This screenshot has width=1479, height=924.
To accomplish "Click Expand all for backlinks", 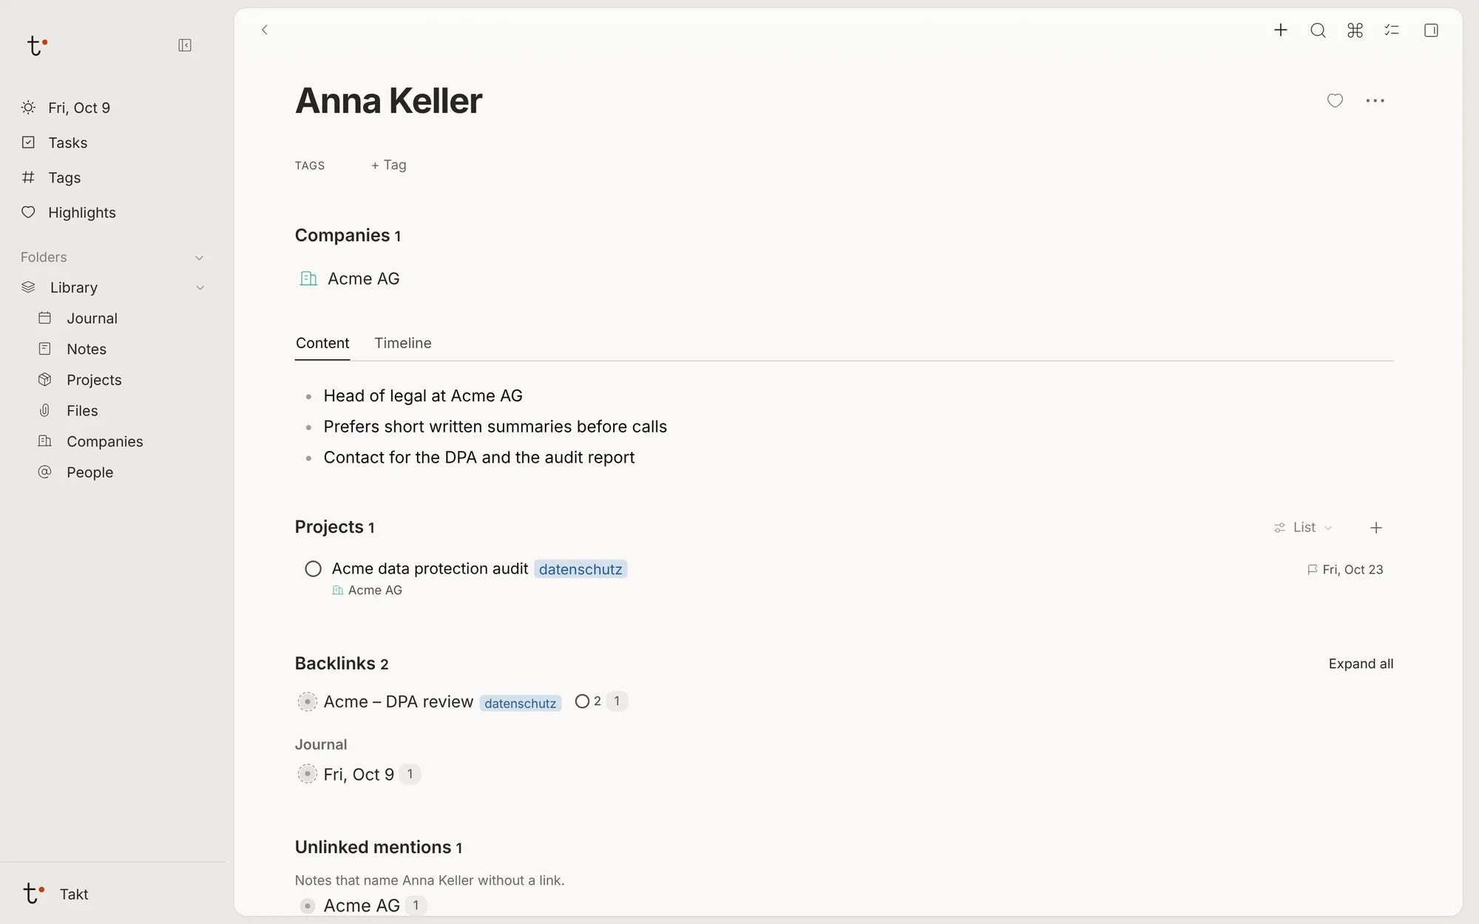I will point(1361,664).
